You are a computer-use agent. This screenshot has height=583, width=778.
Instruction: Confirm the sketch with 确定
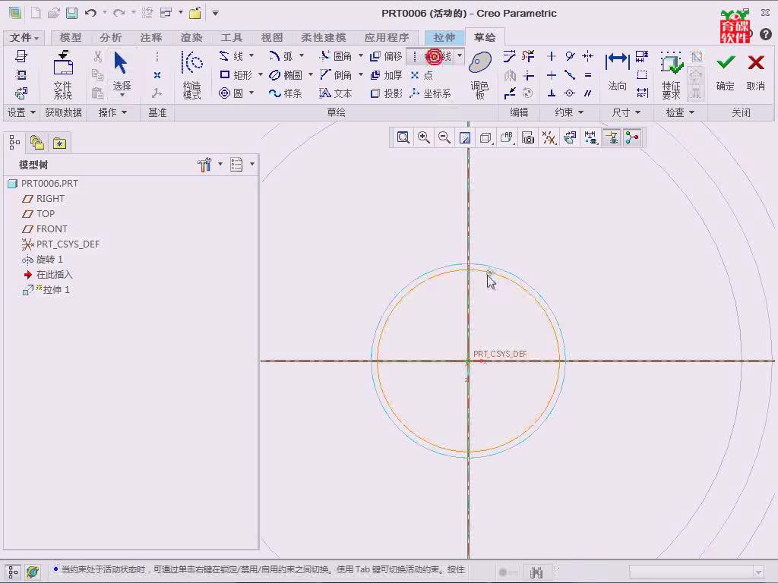point(726,73)
